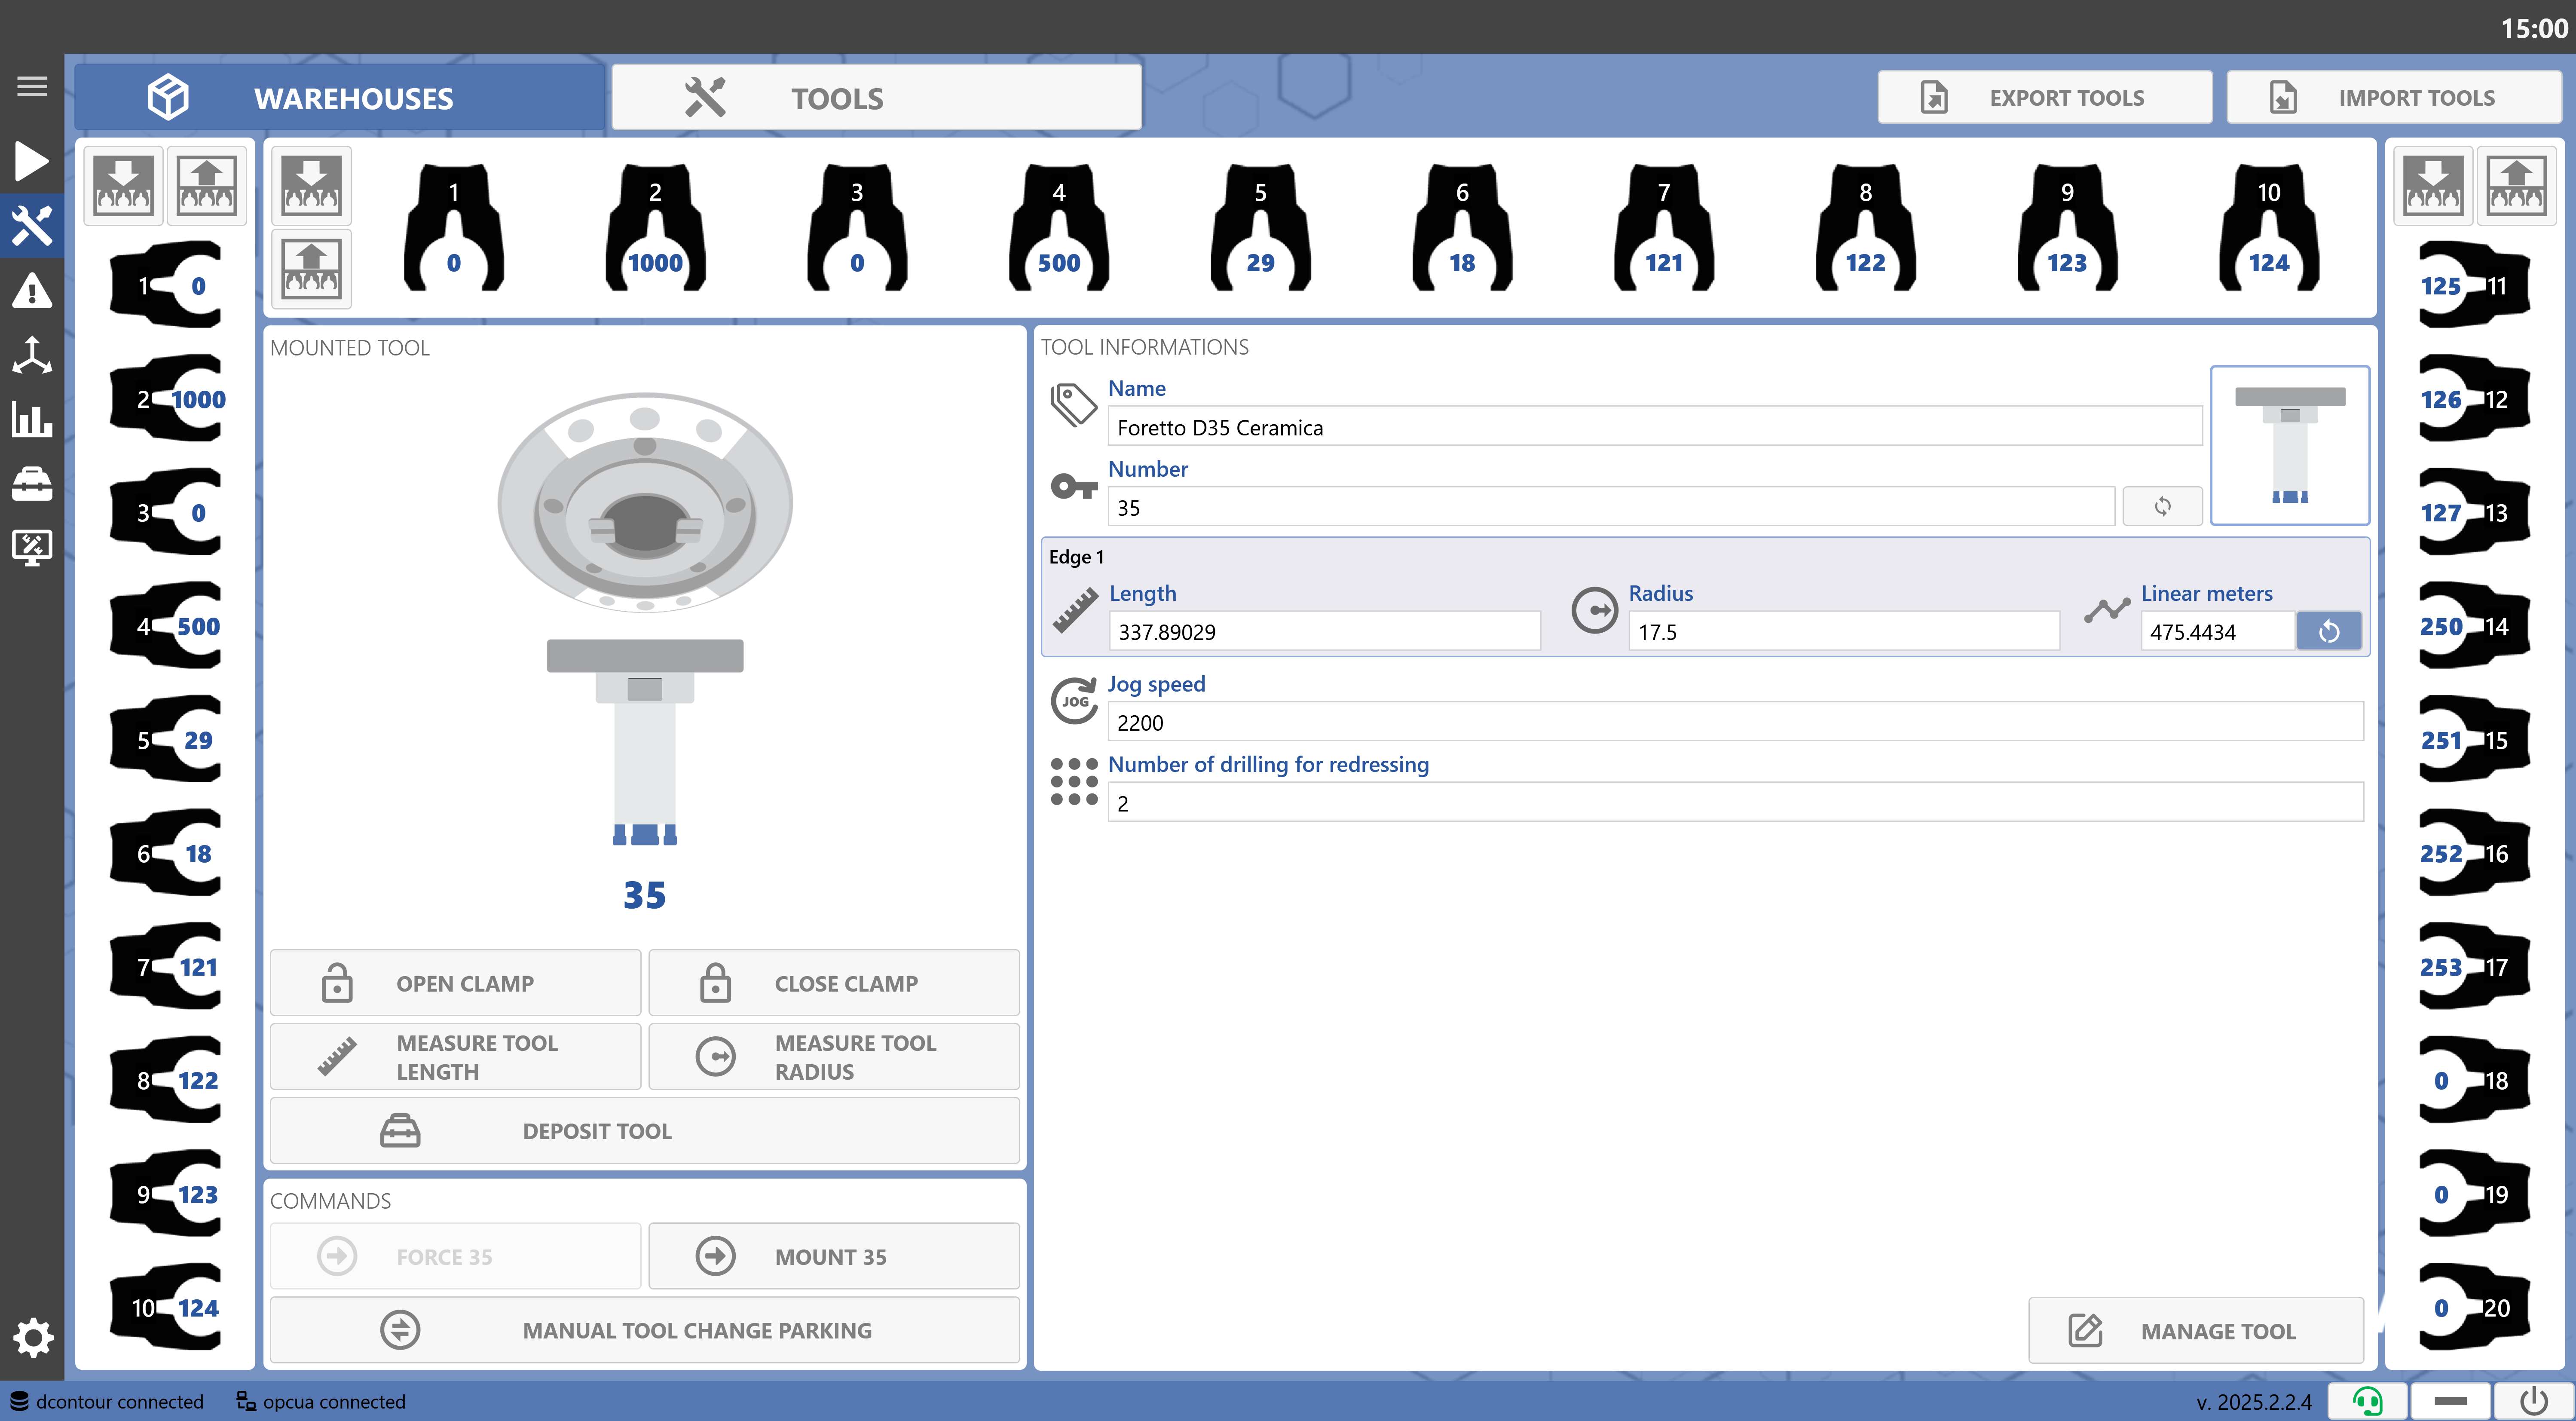This screenshot has height=1421, width=2576.
Task: Click MANUAL TOOL CHANGE PARKING button
Action: pyautogui.click(x=645, y=1330)
